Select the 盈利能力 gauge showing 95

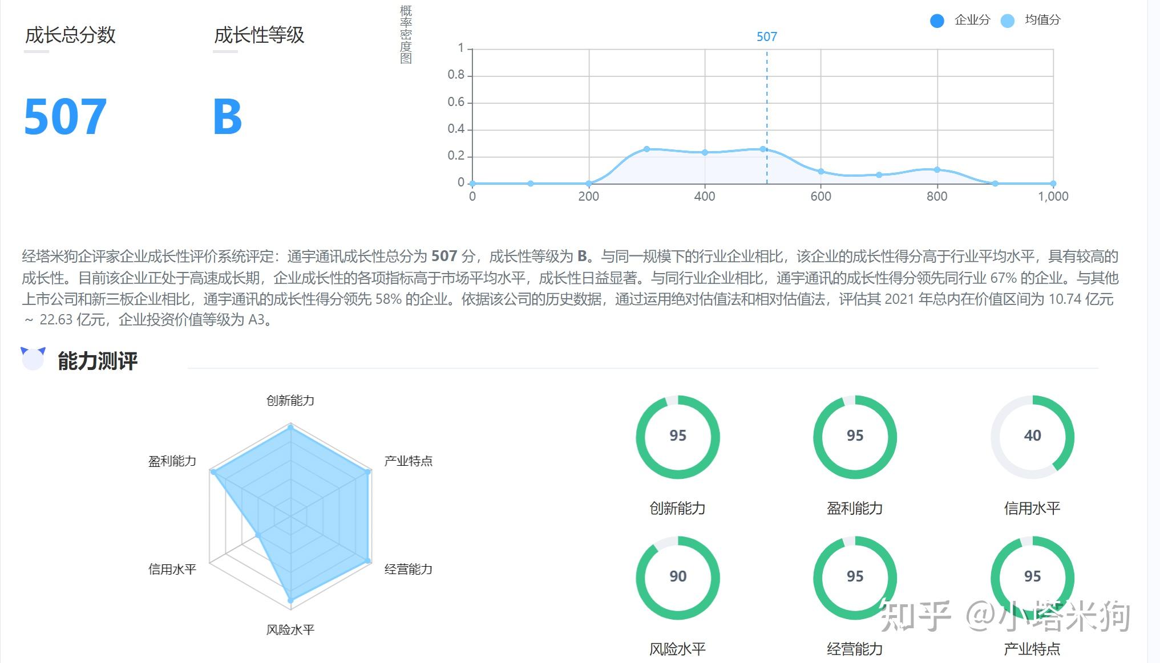855,436
